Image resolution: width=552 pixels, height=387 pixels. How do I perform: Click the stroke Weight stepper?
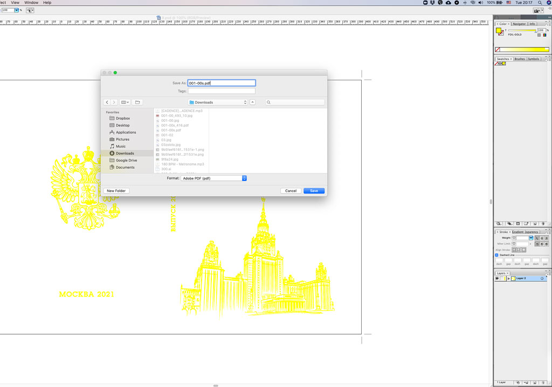[x=514, y=238]
